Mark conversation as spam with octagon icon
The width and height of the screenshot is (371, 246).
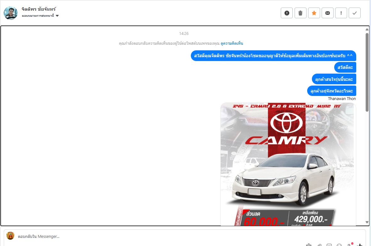click(x=287, y=13)
